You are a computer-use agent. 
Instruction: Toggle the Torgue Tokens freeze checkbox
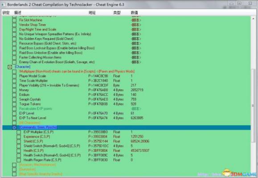click(14, 104)
